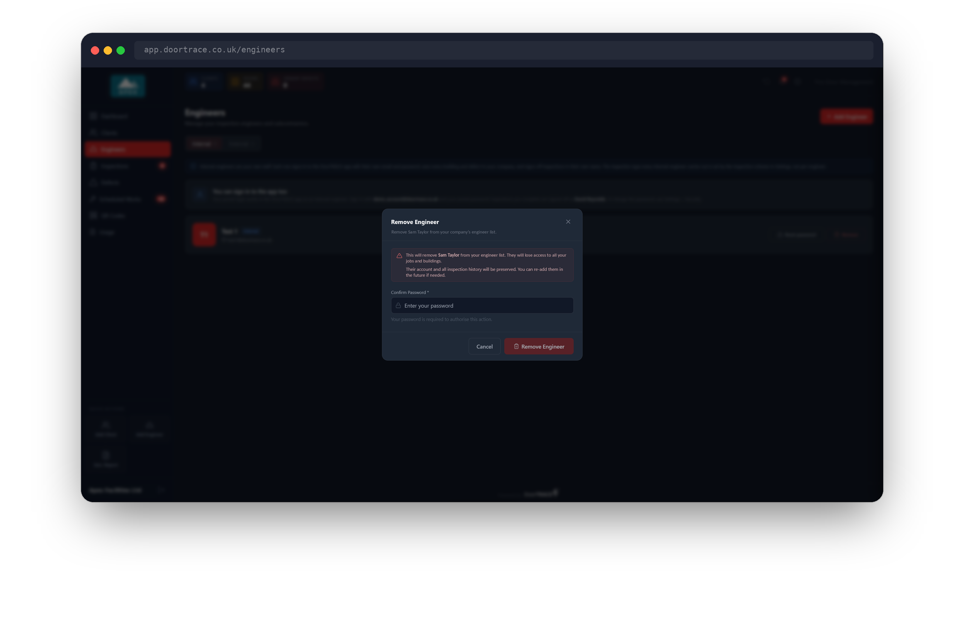The width and height of the screenshot is (964, 618).
Task: Click the lock icon in password field
Action: [398, 305]
